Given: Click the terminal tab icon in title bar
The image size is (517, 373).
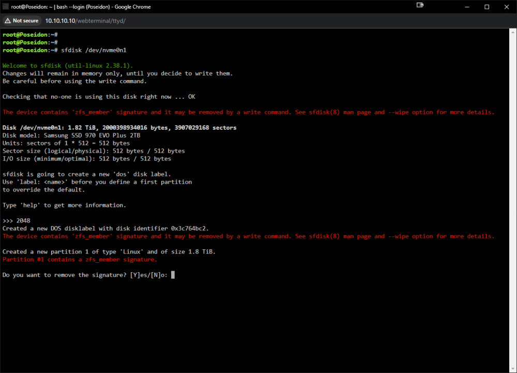Looking at the screenshot, I should pyautogui.click(x=6, y=7).
